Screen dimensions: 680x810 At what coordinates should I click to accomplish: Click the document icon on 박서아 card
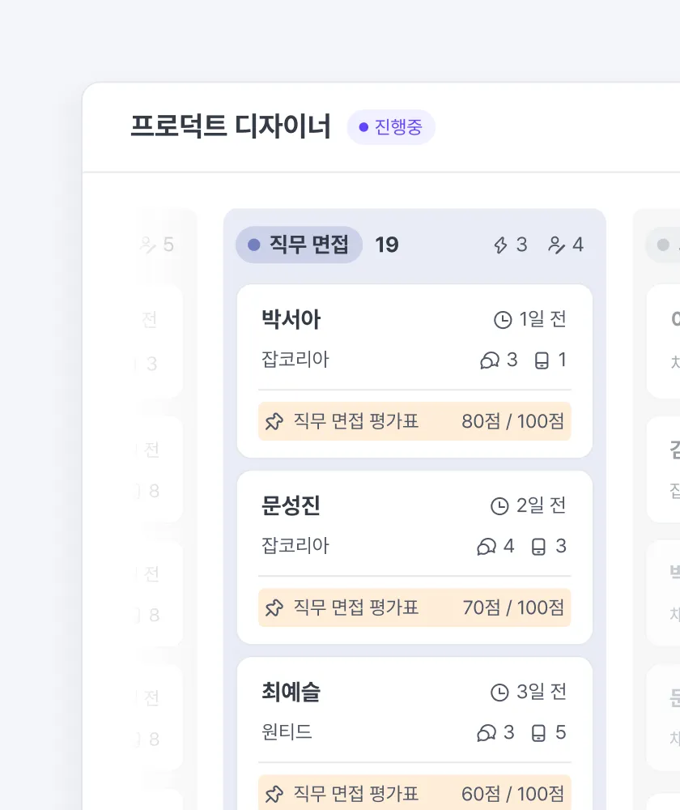[542, 360]
